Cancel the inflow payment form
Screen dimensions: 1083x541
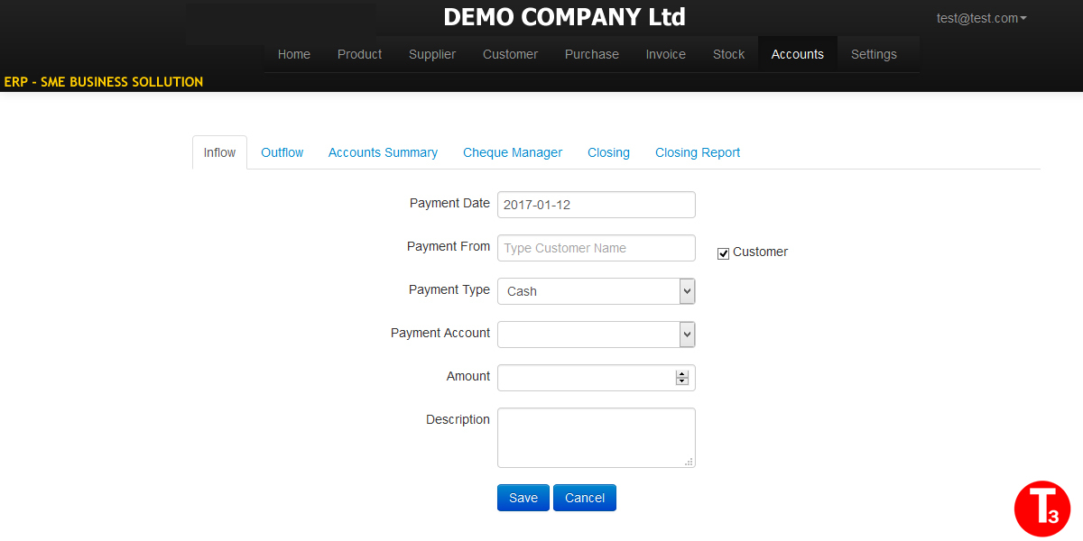tap(585, 498)
